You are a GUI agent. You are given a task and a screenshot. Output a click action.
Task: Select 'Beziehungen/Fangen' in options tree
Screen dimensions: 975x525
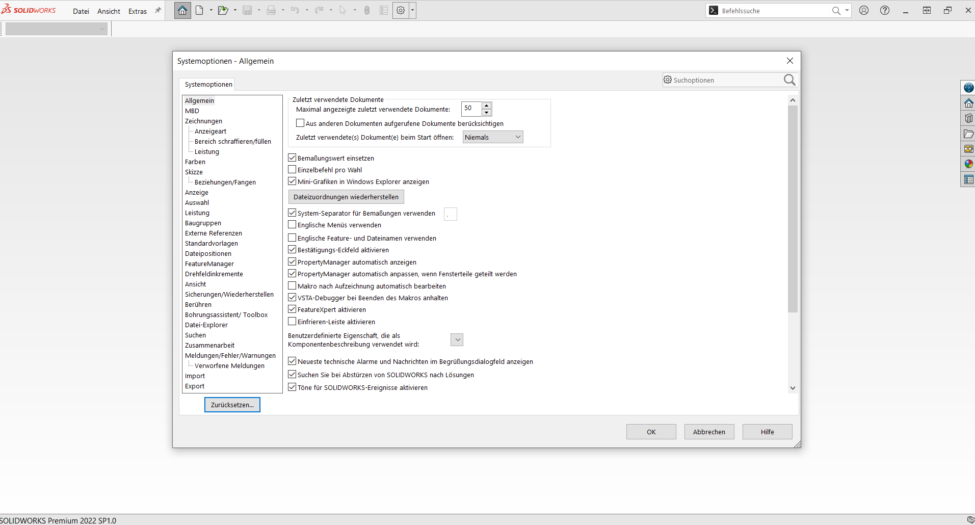[225, 182]
